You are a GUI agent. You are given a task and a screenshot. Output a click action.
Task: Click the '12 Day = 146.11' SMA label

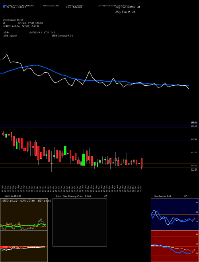click(16, 8)
